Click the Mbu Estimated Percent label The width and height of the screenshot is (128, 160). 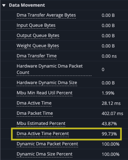[41, 123]
